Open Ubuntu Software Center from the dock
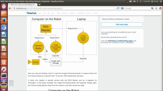Image resolution: width=163 pixels, height=91 pixels. coord(4,56)
